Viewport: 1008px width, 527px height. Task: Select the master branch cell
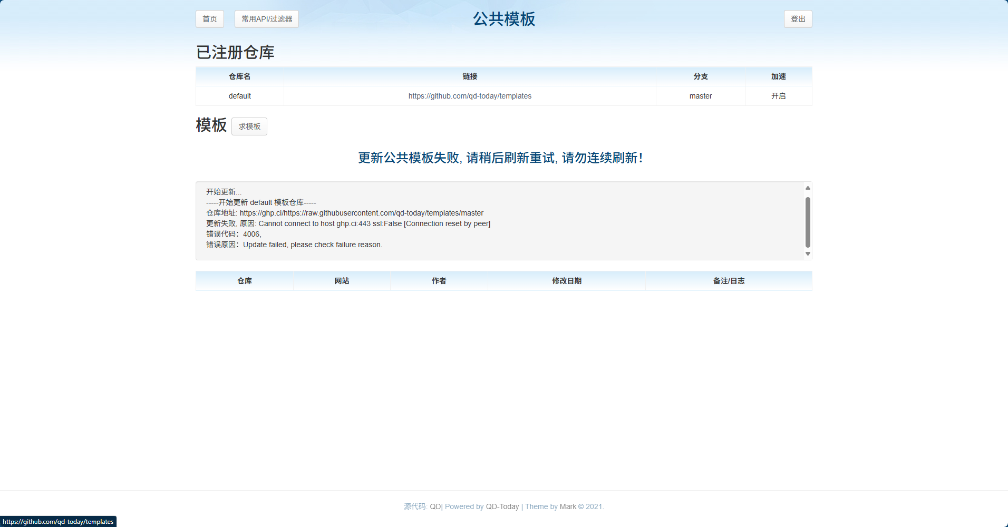click(x=701, y=96)
